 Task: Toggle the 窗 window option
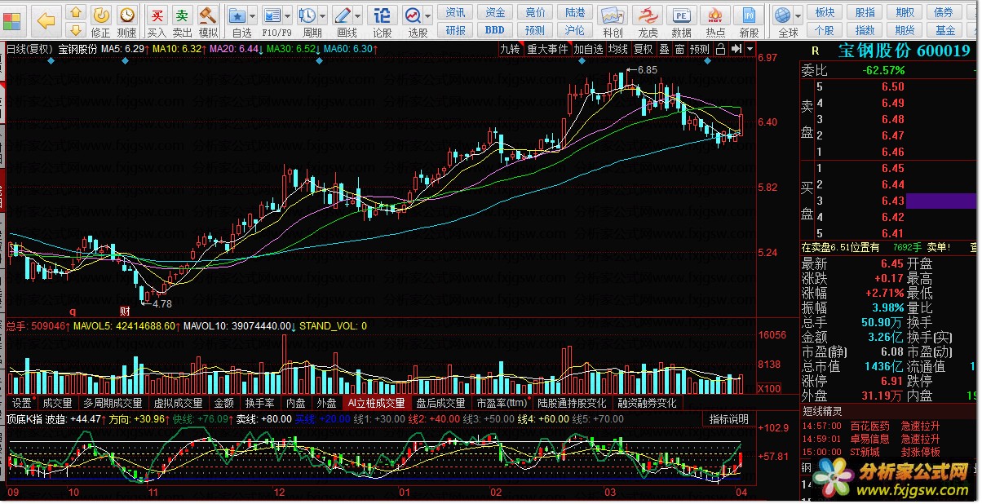pos(679,49)
